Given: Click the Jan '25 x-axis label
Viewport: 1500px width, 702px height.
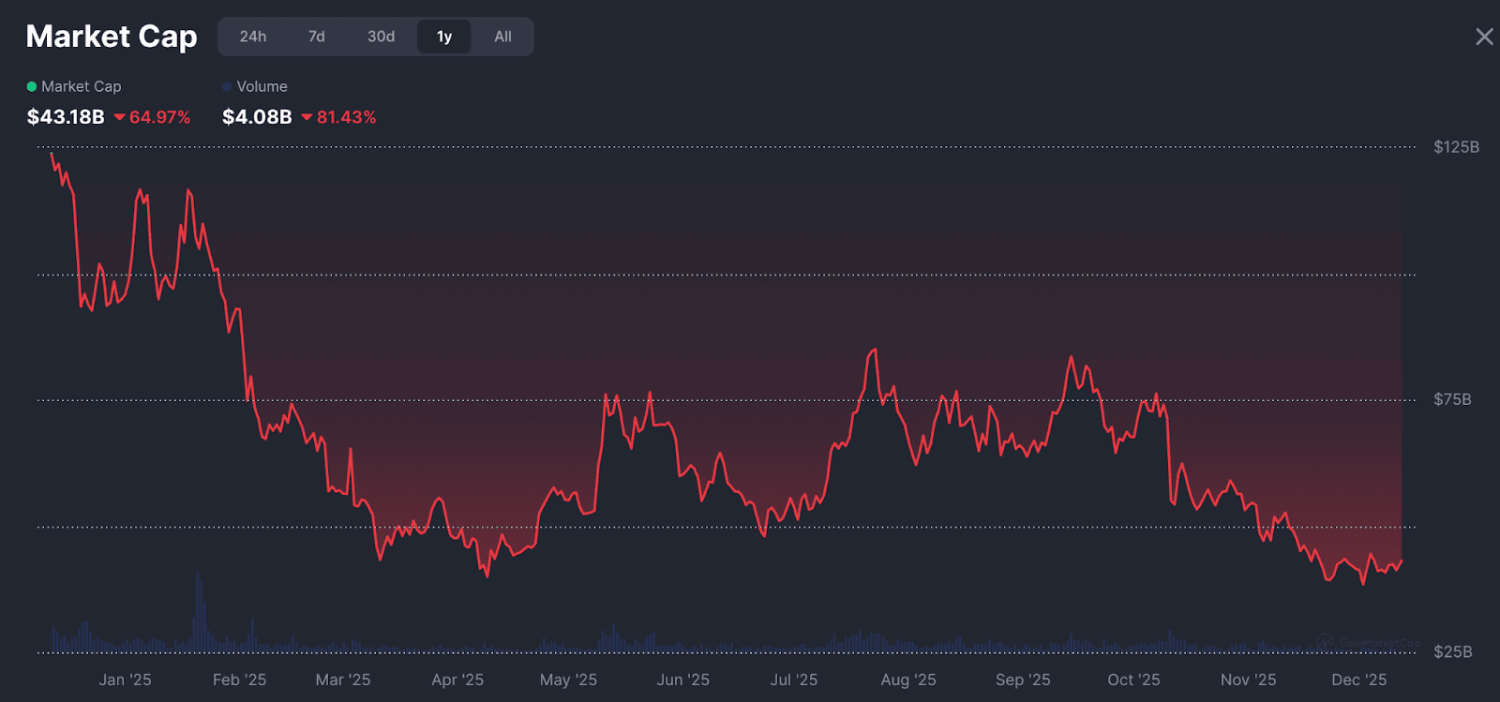Looking at the screenshot, I should 125,680.
